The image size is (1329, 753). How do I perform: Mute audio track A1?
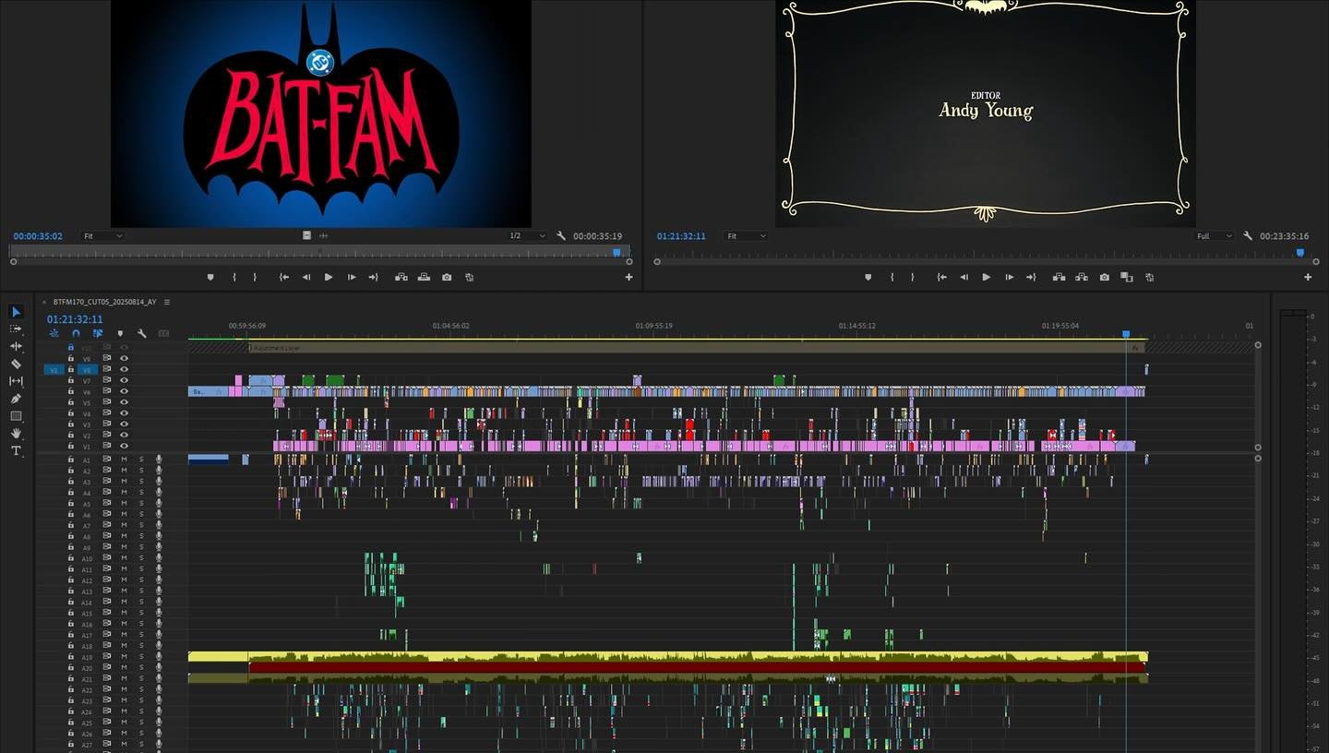(124, 459)
